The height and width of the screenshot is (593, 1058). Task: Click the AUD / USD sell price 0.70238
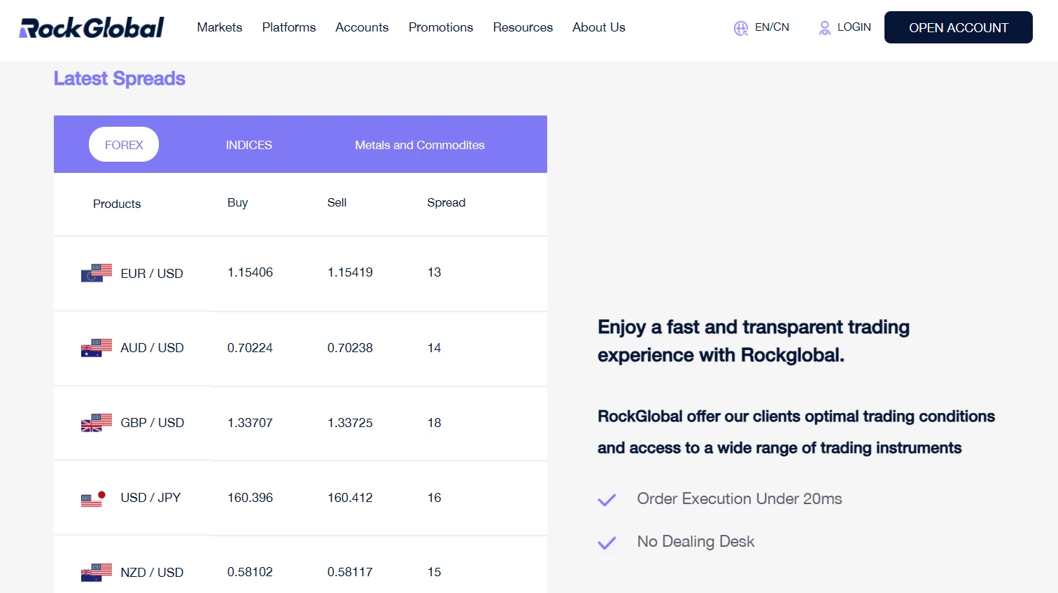coord(351,348)
